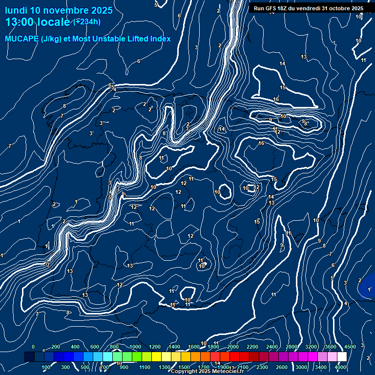This screenshot has width=375, height=375.
Task: Click the date title 'lundi 10 novembre 2025'
Action: coord(59,10)
